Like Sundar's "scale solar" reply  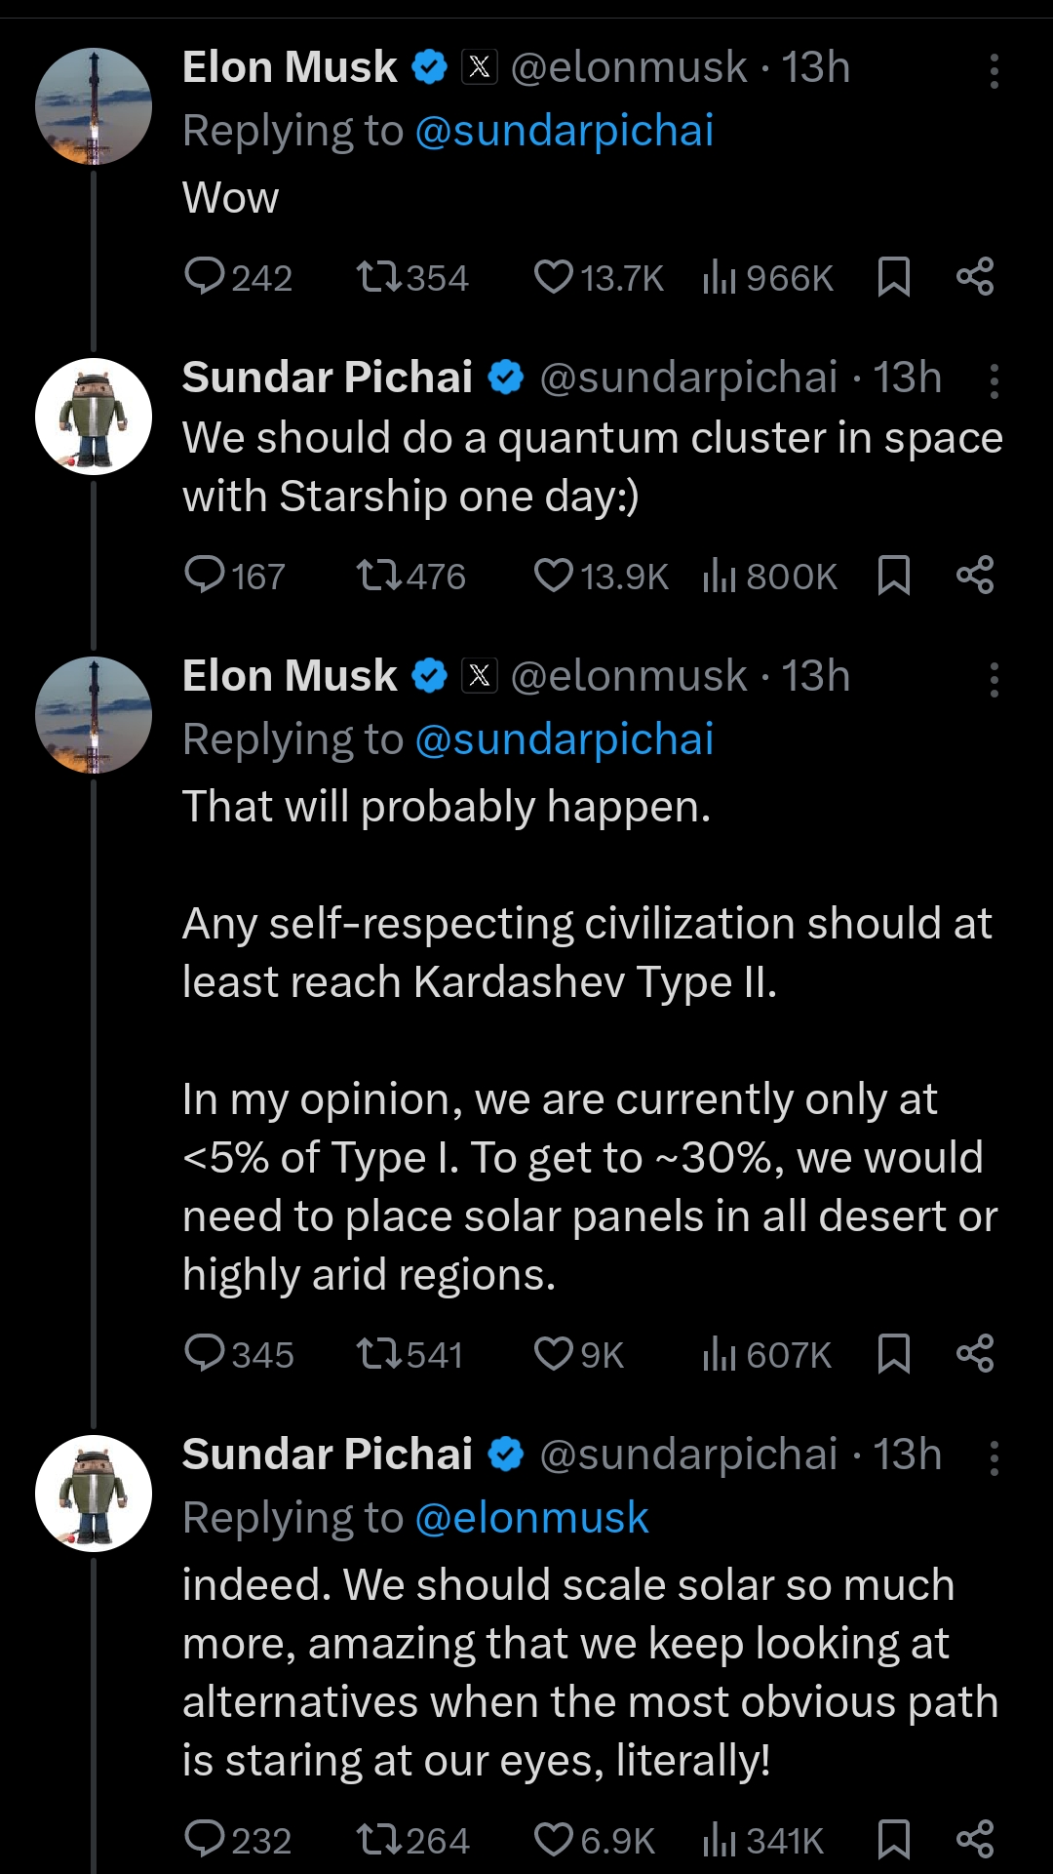coord(554,1840)
